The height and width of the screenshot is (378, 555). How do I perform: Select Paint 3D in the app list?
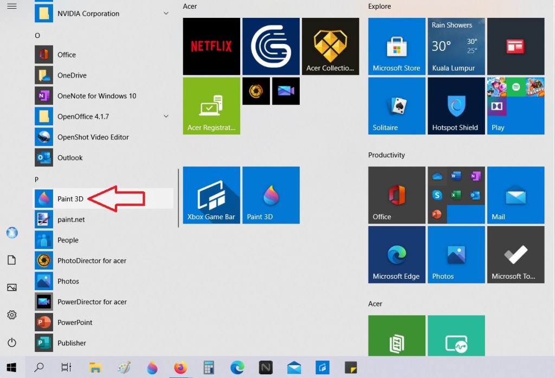70,199
